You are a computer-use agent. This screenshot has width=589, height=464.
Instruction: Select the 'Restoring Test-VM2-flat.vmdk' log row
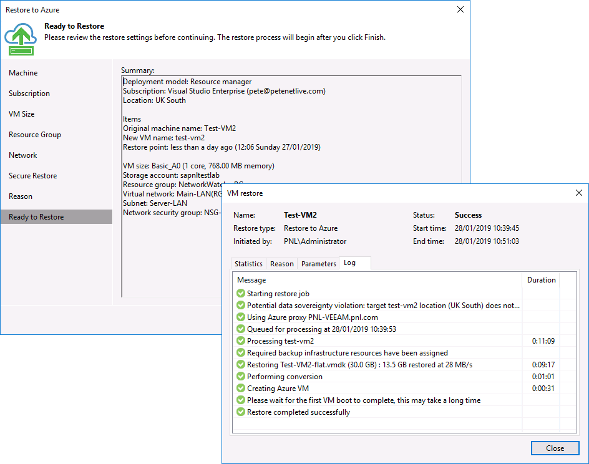(x=404, y=364)
